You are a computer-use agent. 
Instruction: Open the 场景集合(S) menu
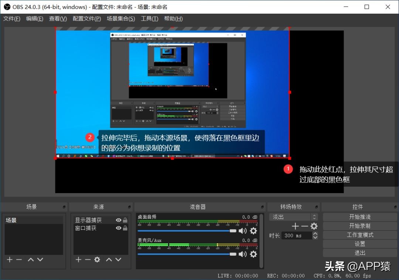121,18
